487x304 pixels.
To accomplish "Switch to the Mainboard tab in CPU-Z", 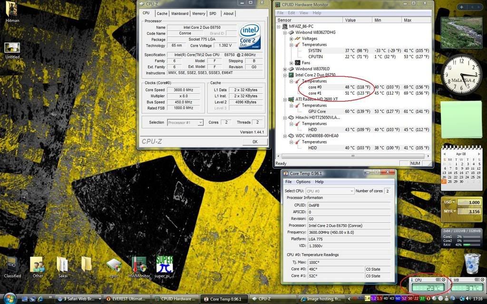I will (x=180, y=14).
